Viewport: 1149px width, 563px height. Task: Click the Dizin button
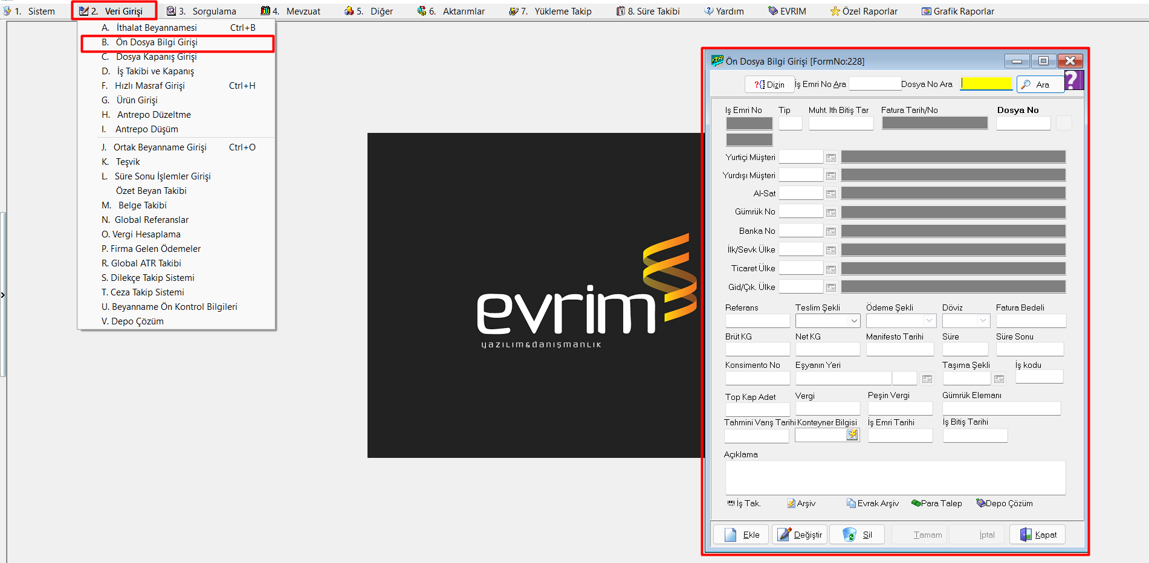769,85
